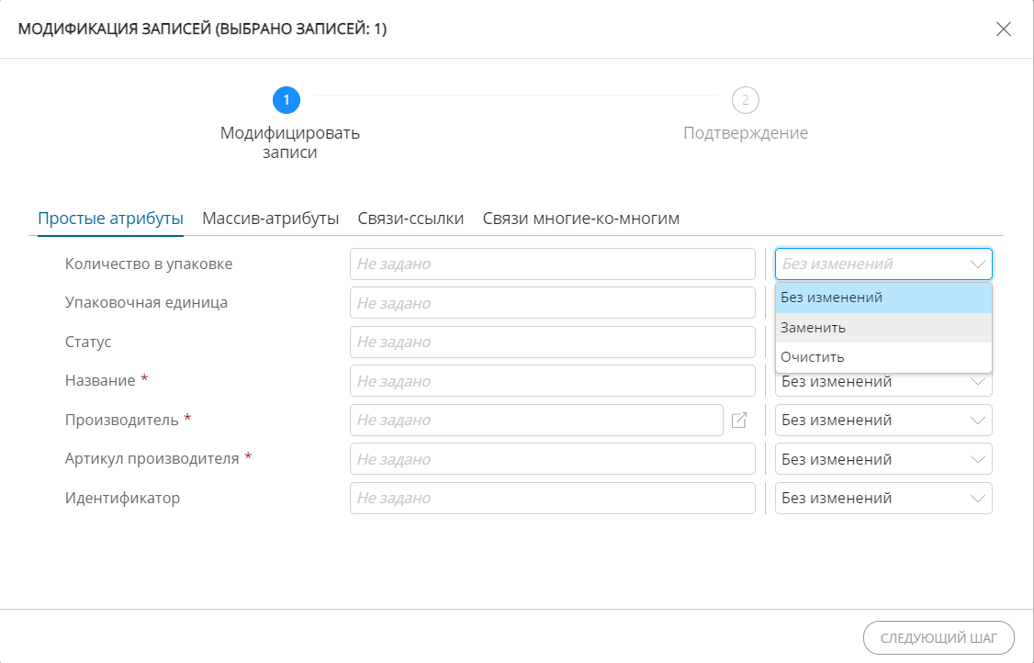The width and height of the screenshot is (1034, 663).
Task: Select the Простые атрибуты tab
Action: click(110, 219)
